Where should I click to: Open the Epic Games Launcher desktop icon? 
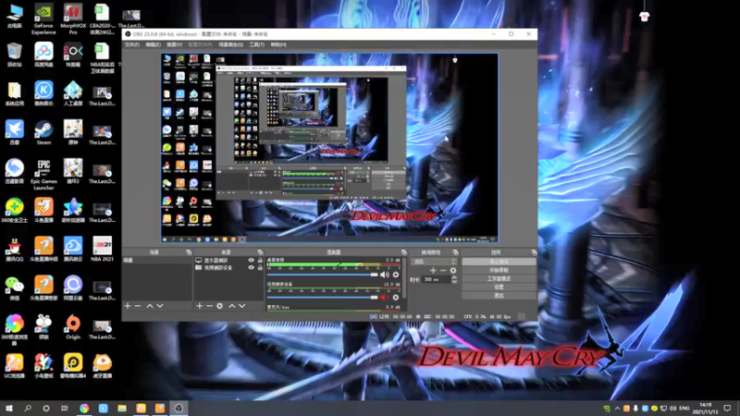(x=43, y=174)
